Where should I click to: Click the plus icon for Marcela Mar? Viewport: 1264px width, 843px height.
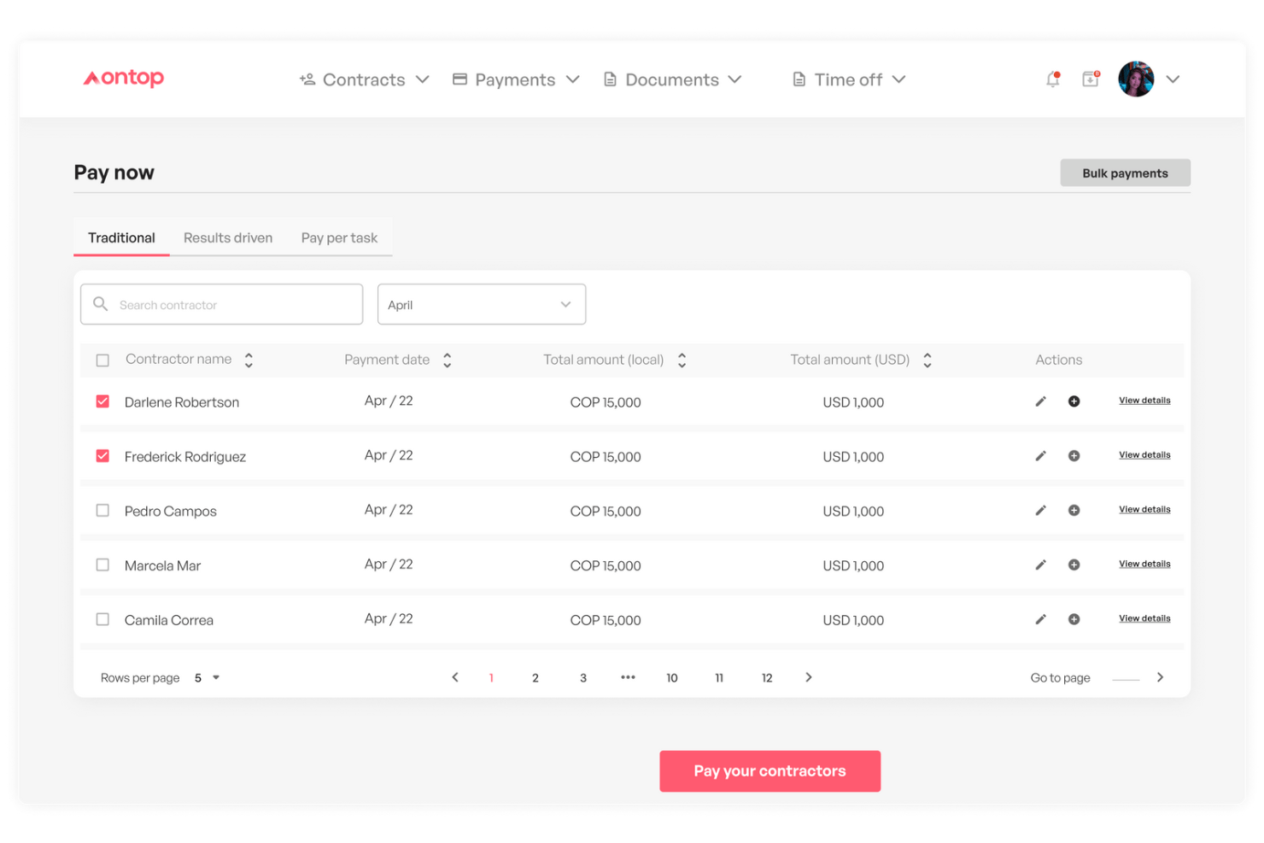point(1074,565)
